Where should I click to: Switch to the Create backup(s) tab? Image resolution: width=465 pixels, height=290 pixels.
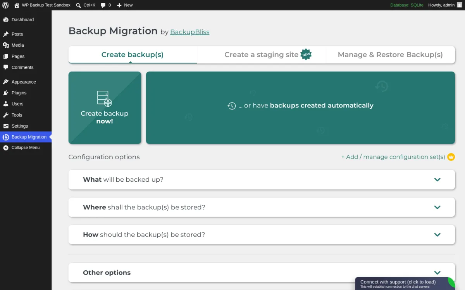tap(133, 55)
